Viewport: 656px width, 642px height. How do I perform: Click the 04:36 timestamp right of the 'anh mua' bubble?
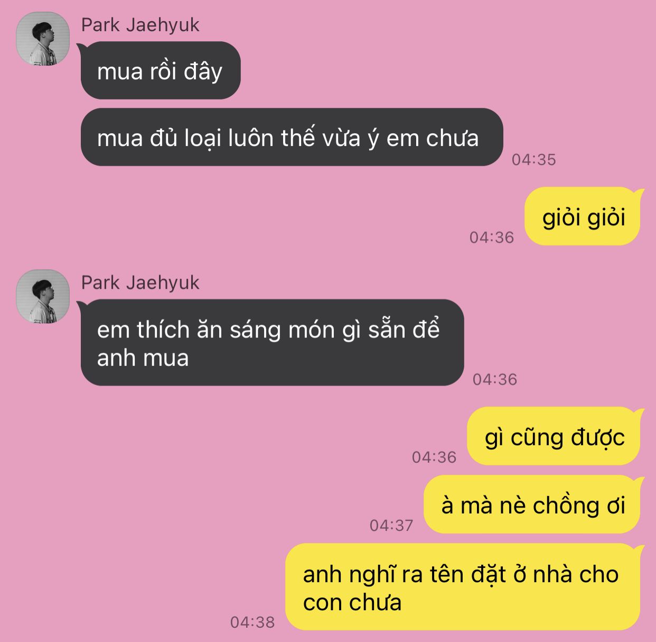(x=494, y=379)
